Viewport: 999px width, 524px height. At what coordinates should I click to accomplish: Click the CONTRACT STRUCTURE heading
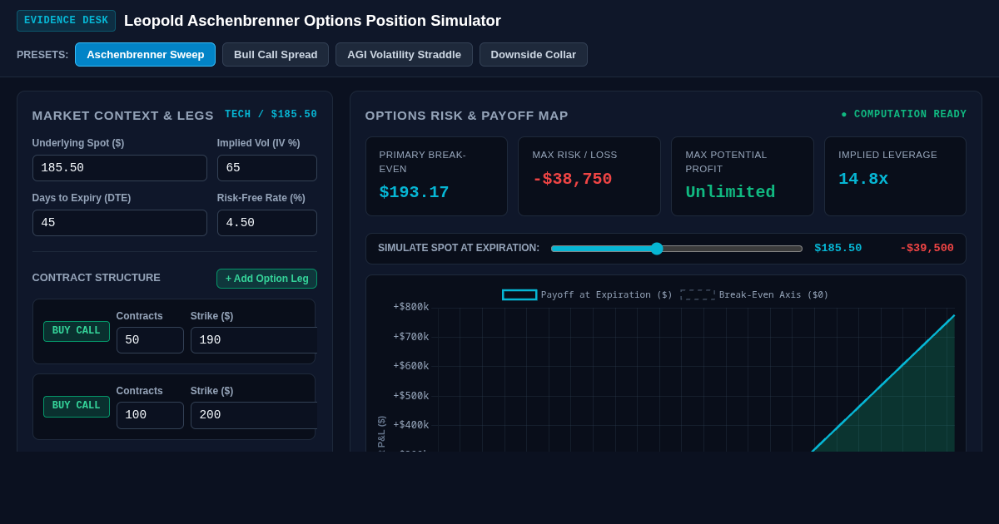97,278
